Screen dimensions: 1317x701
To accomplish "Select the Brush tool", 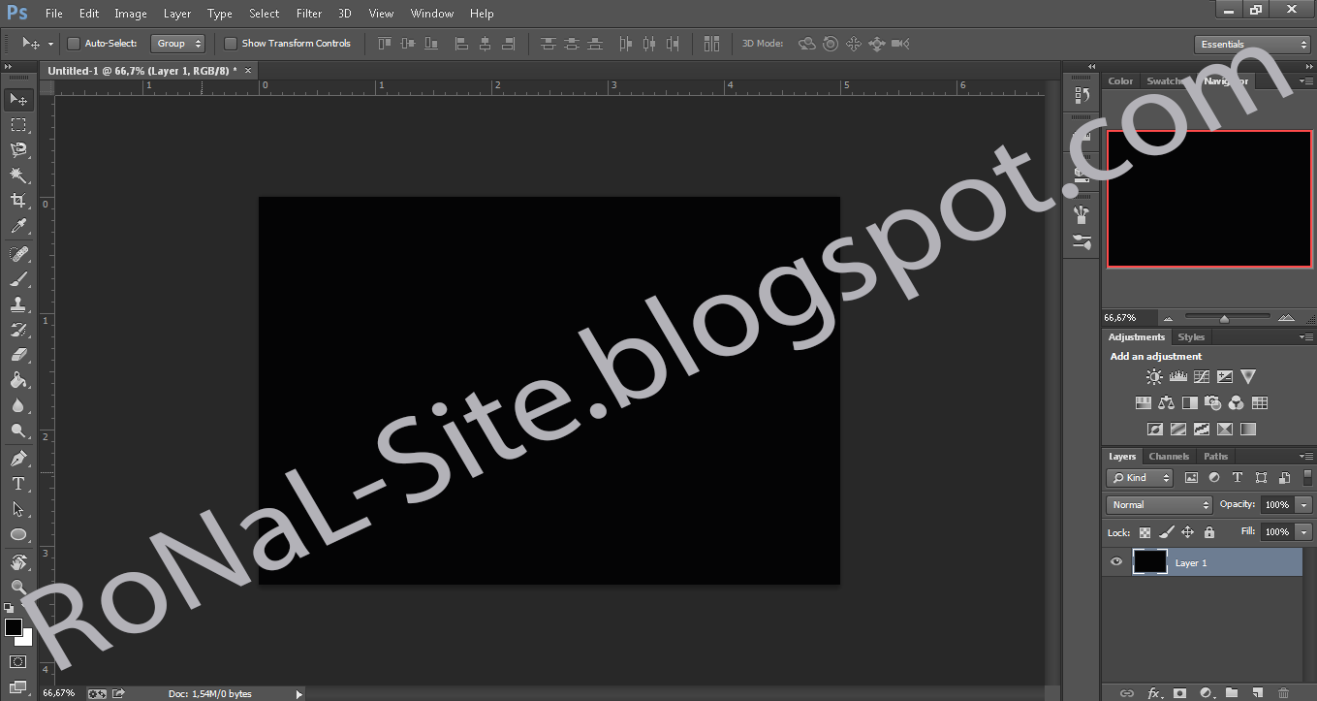I will tap(18, 279).
